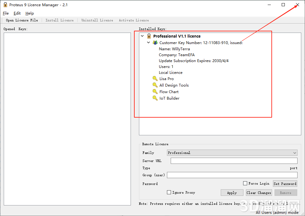Screen dimensions: 305x216
Task: Click the Server URL input field
Action: 234,161
